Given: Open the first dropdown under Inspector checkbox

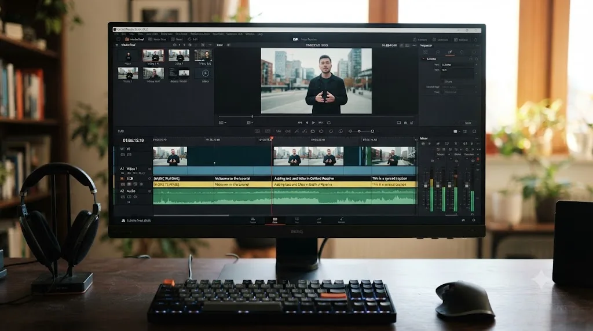Looking at the screenshot, I should click(x=459, y=87).
